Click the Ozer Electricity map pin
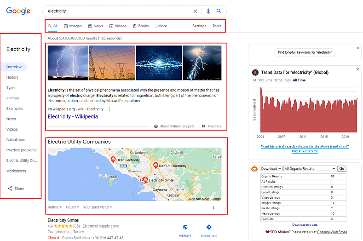The image size is (363, 241). click(x=113, y=159)
